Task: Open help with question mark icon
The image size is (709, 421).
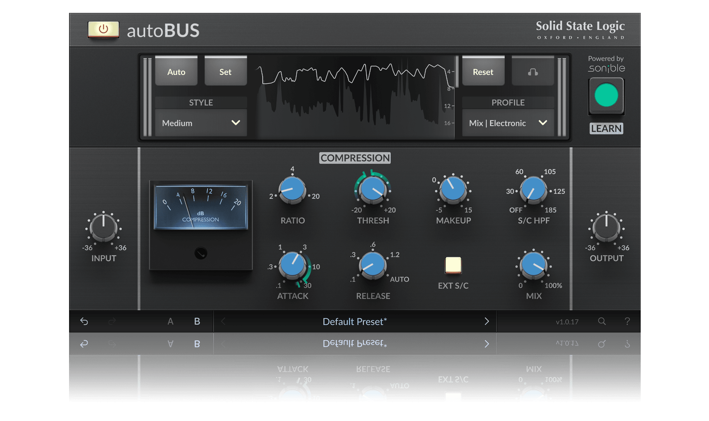Action: coord(627,321)
